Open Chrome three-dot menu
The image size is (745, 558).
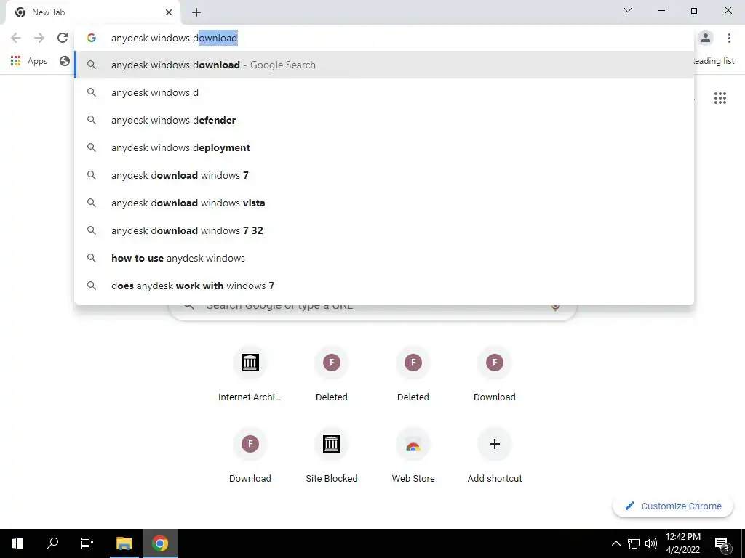[x=729, y=38]
